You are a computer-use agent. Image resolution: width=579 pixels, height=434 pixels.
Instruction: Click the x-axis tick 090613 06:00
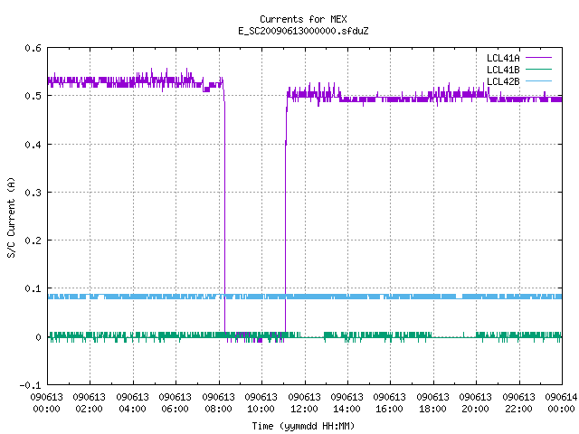pos(175,403)
